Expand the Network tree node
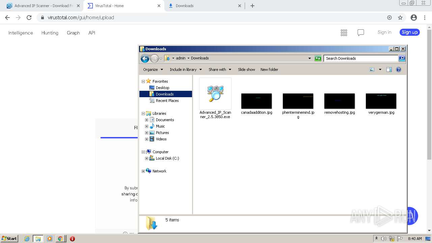 (143, 171)
